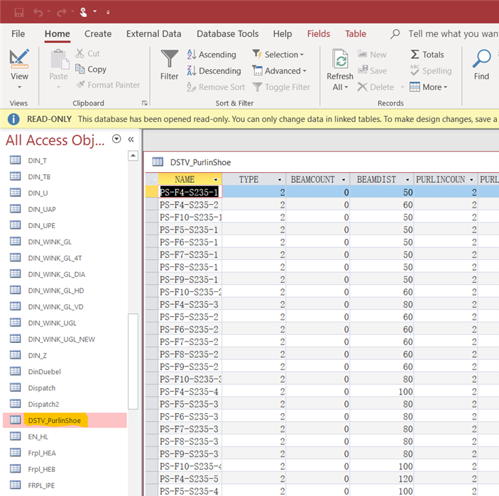Click the Filter funnel button
499x496 pixels.
tap(170, 65)
